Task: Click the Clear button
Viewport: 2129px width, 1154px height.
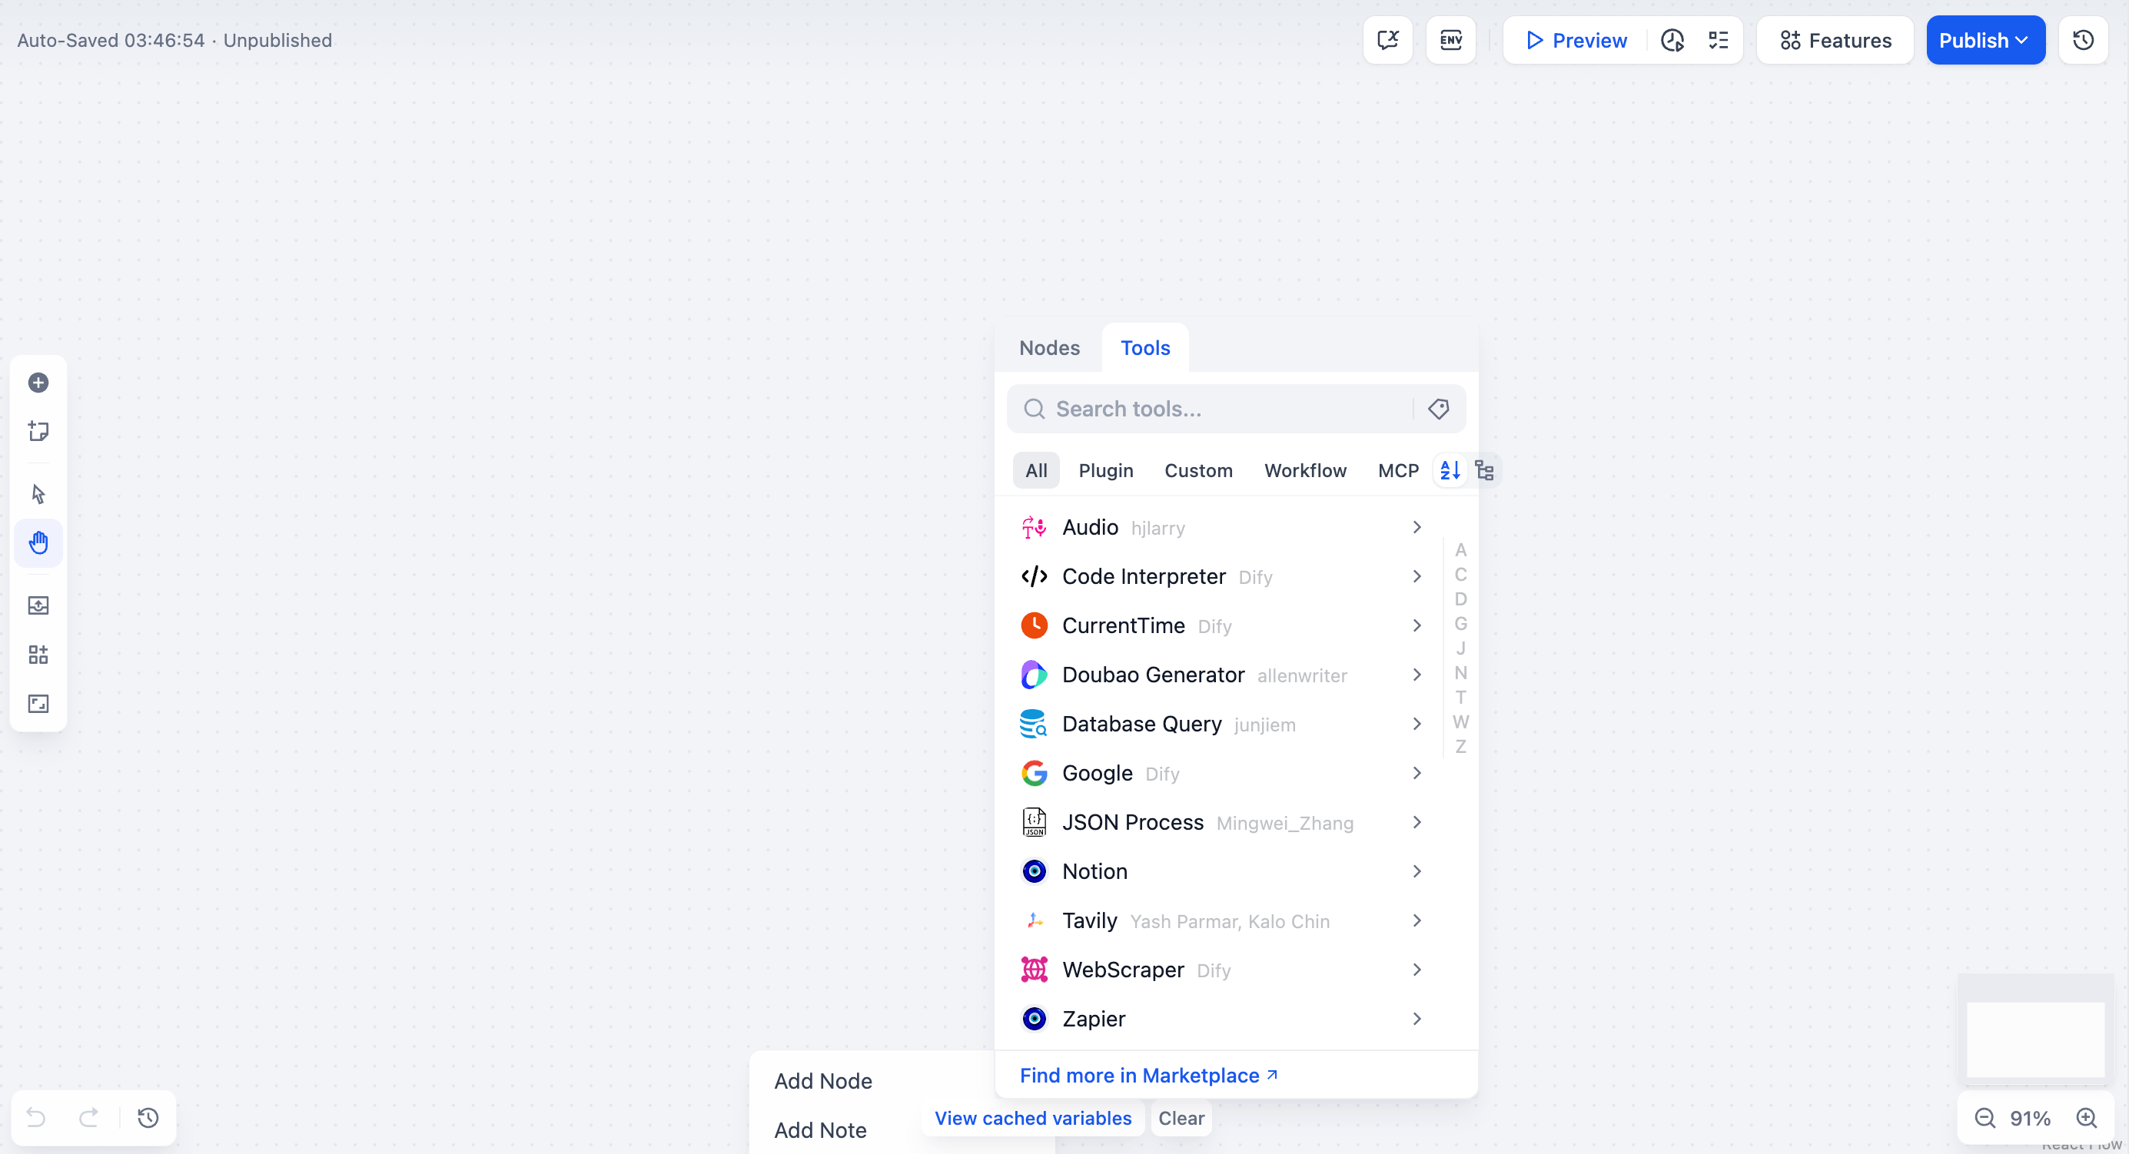Action: click(x=1181, y=1118)
